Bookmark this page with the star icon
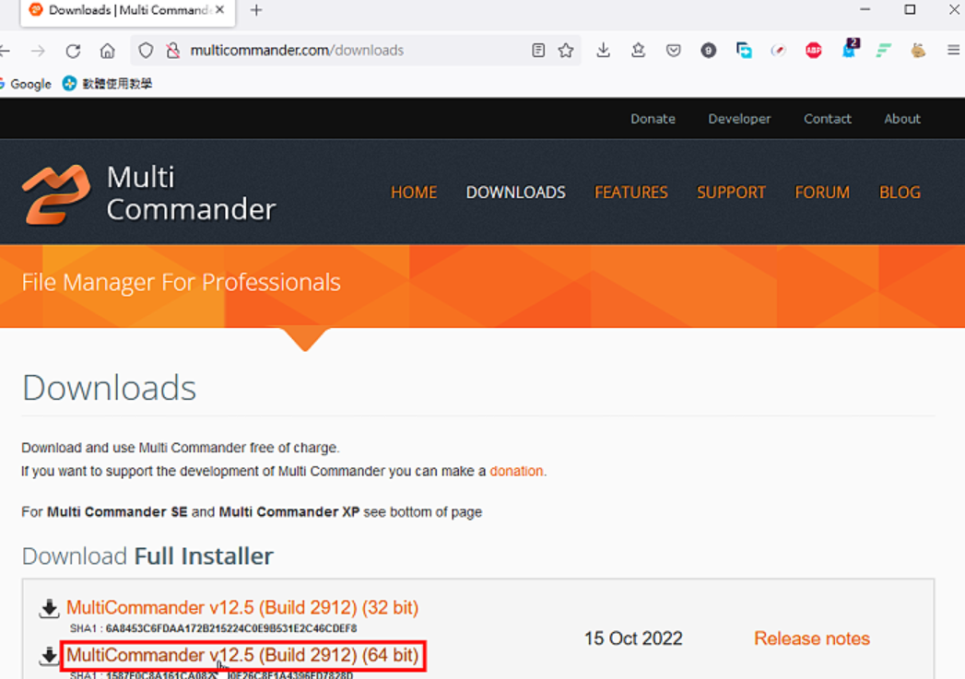This screenshot has width=965, height=679. click(566, 51)
